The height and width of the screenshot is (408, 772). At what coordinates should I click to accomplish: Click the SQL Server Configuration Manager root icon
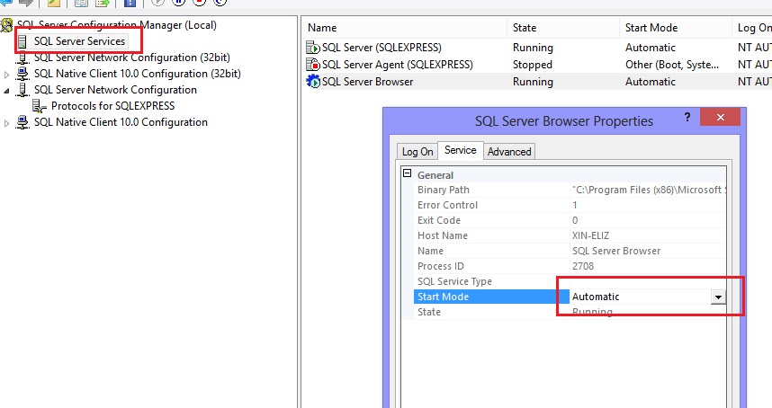[7, 25]
